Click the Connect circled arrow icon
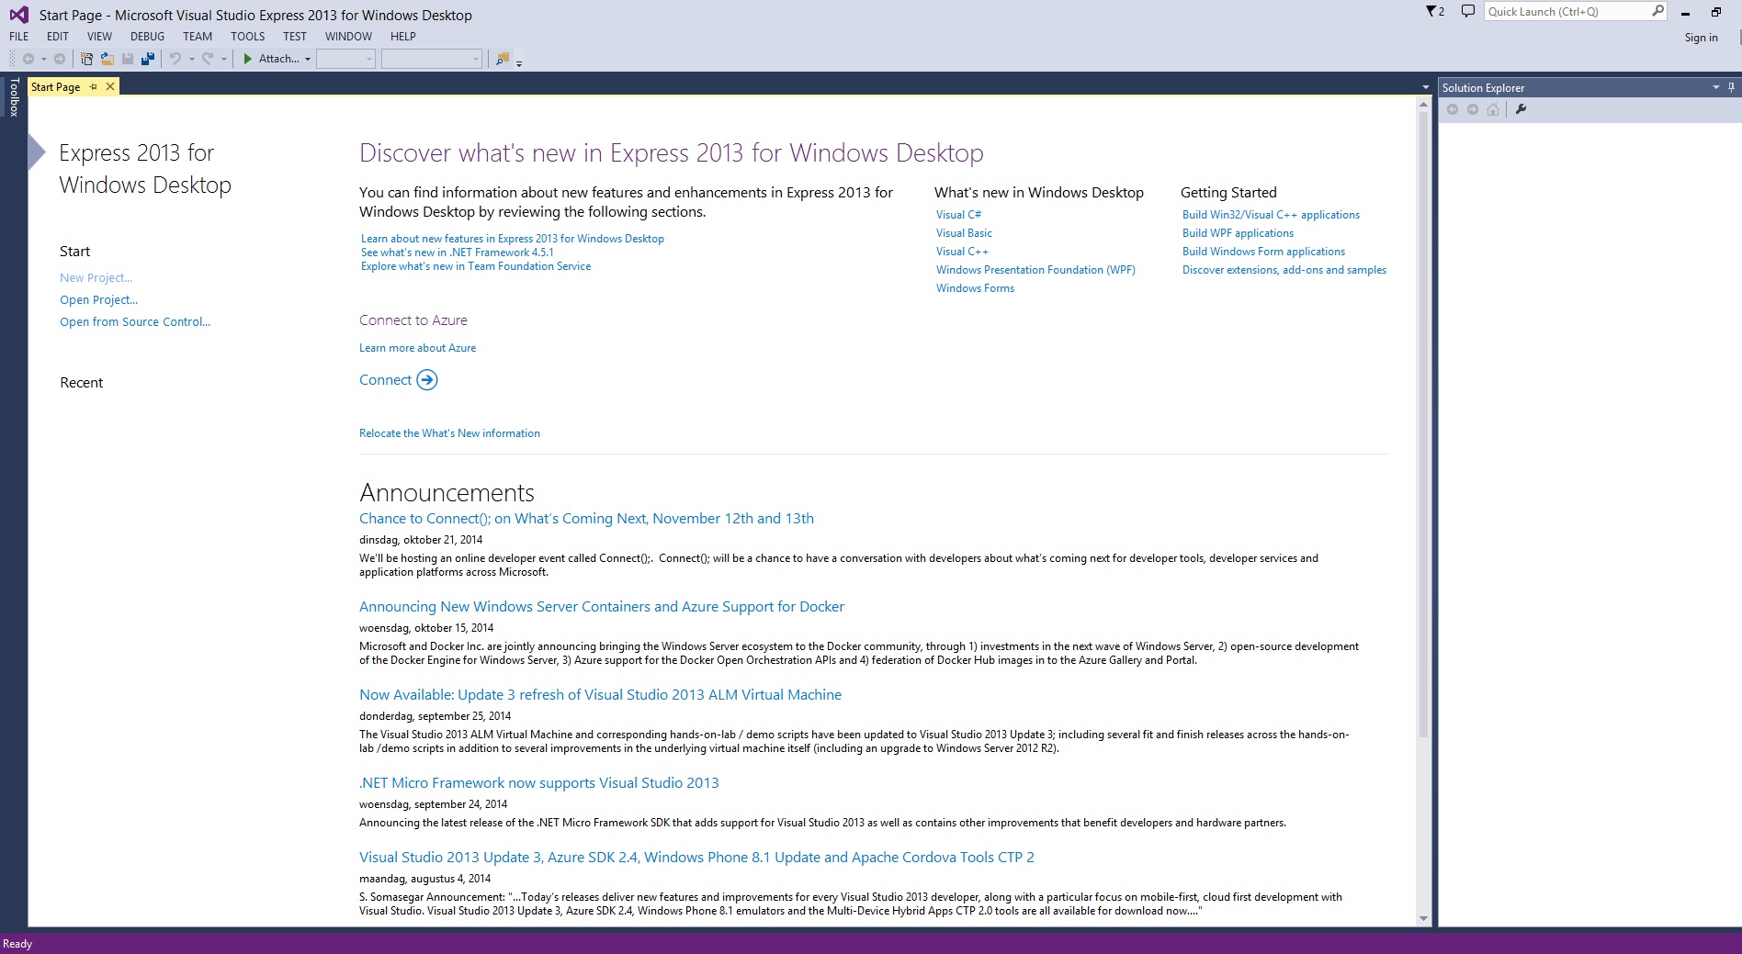The height and width of the screenshot is (954, 1742). pos(427,380)
